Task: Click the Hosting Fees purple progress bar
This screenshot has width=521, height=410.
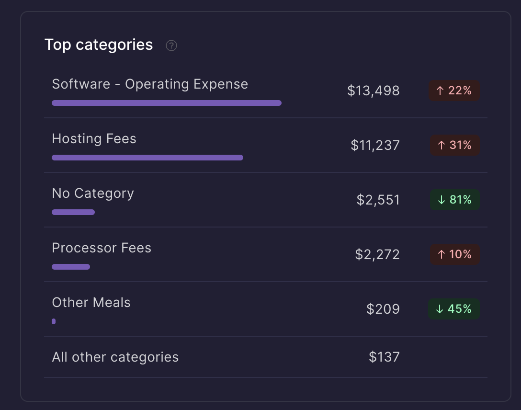Action: coord(147,158)
